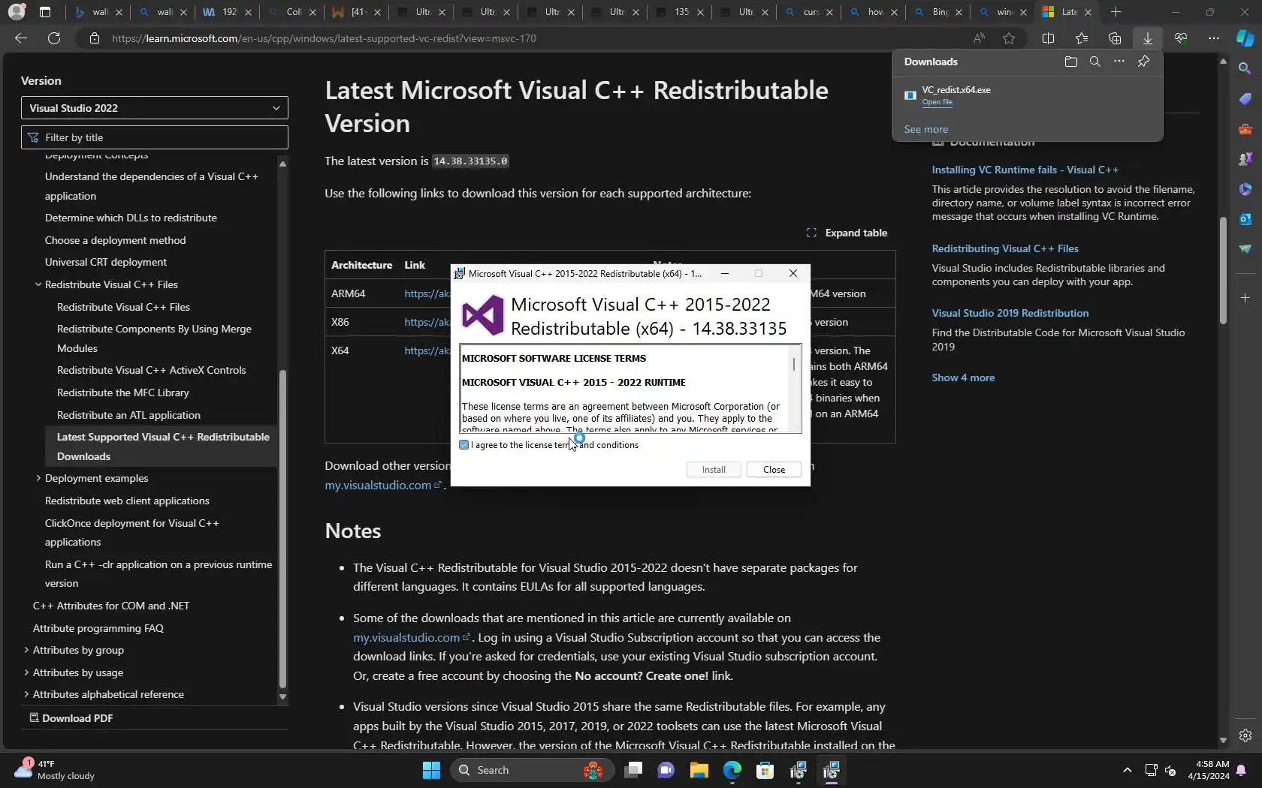Open Edge sidebar Search

1245,69
